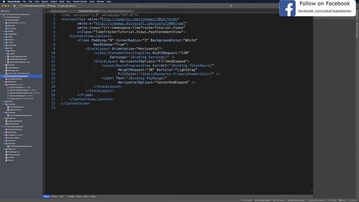Screen dimensions: 359x202
Task: Click 'views:StatementEarningsView' on line 10
Action: pyautogui.click(x=123, y=53)
